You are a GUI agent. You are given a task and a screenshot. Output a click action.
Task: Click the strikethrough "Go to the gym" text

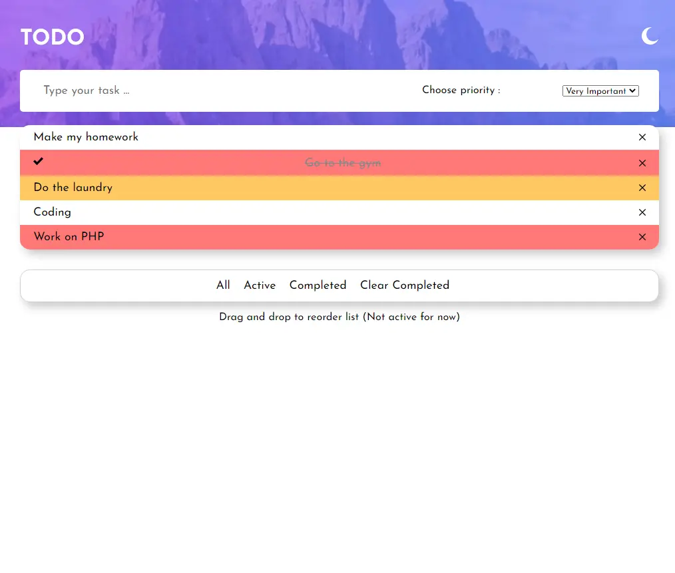tap(343, 163)
